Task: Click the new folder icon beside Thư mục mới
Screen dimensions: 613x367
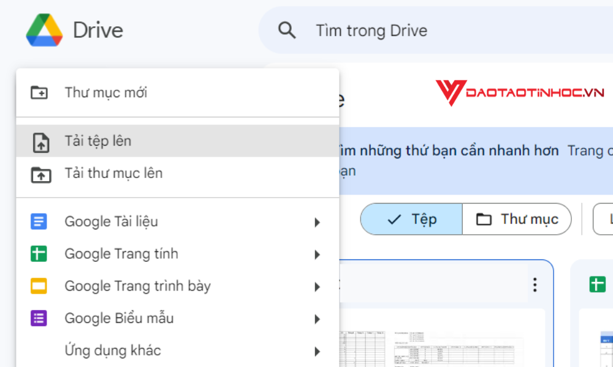Action: [38, 92]
